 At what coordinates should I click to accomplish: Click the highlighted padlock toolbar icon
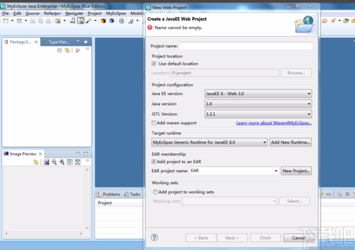80,21
